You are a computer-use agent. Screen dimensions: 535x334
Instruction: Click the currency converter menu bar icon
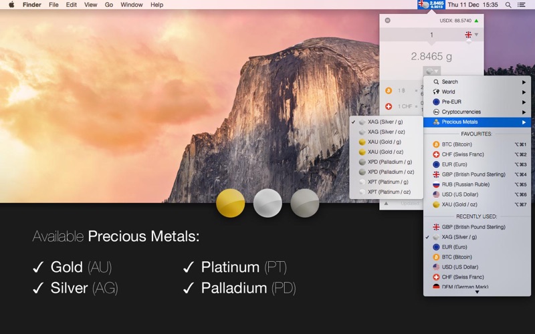(431, 5)
